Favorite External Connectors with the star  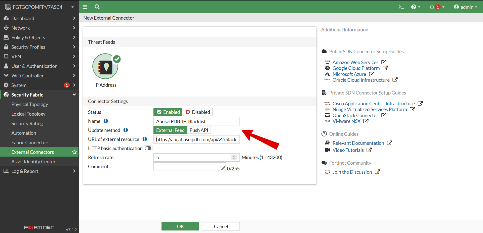pyautogui.click(x=74, y=152)
